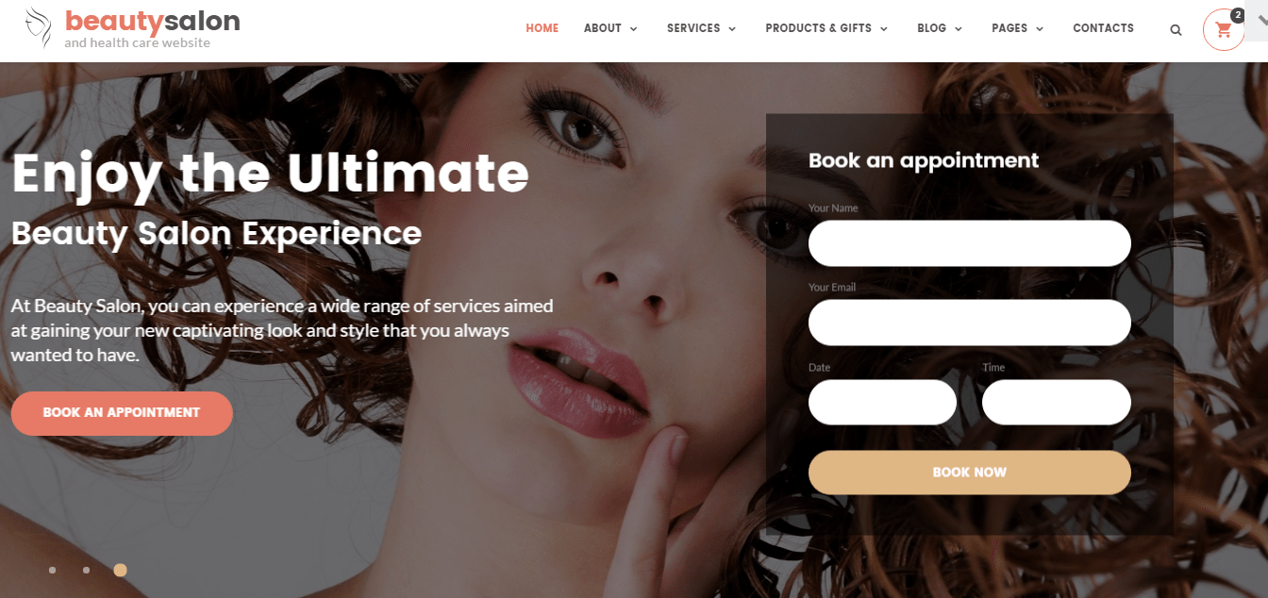Submit the form with Book Now
The height and width of the screenshot is (598, 1268).
(x=969, y=473)
